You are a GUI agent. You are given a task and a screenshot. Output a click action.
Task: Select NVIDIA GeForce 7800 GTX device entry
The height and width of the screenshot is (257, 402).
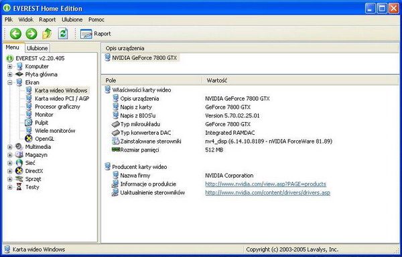point(144,58)
